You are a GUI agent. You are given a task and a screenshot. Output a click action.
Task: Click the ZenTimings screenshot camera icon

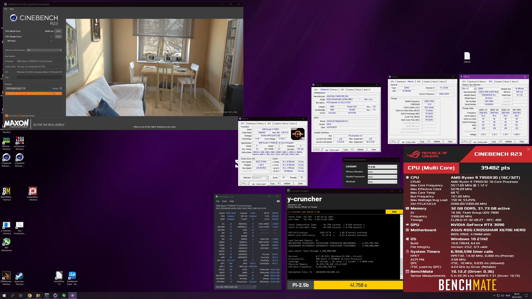278,201
